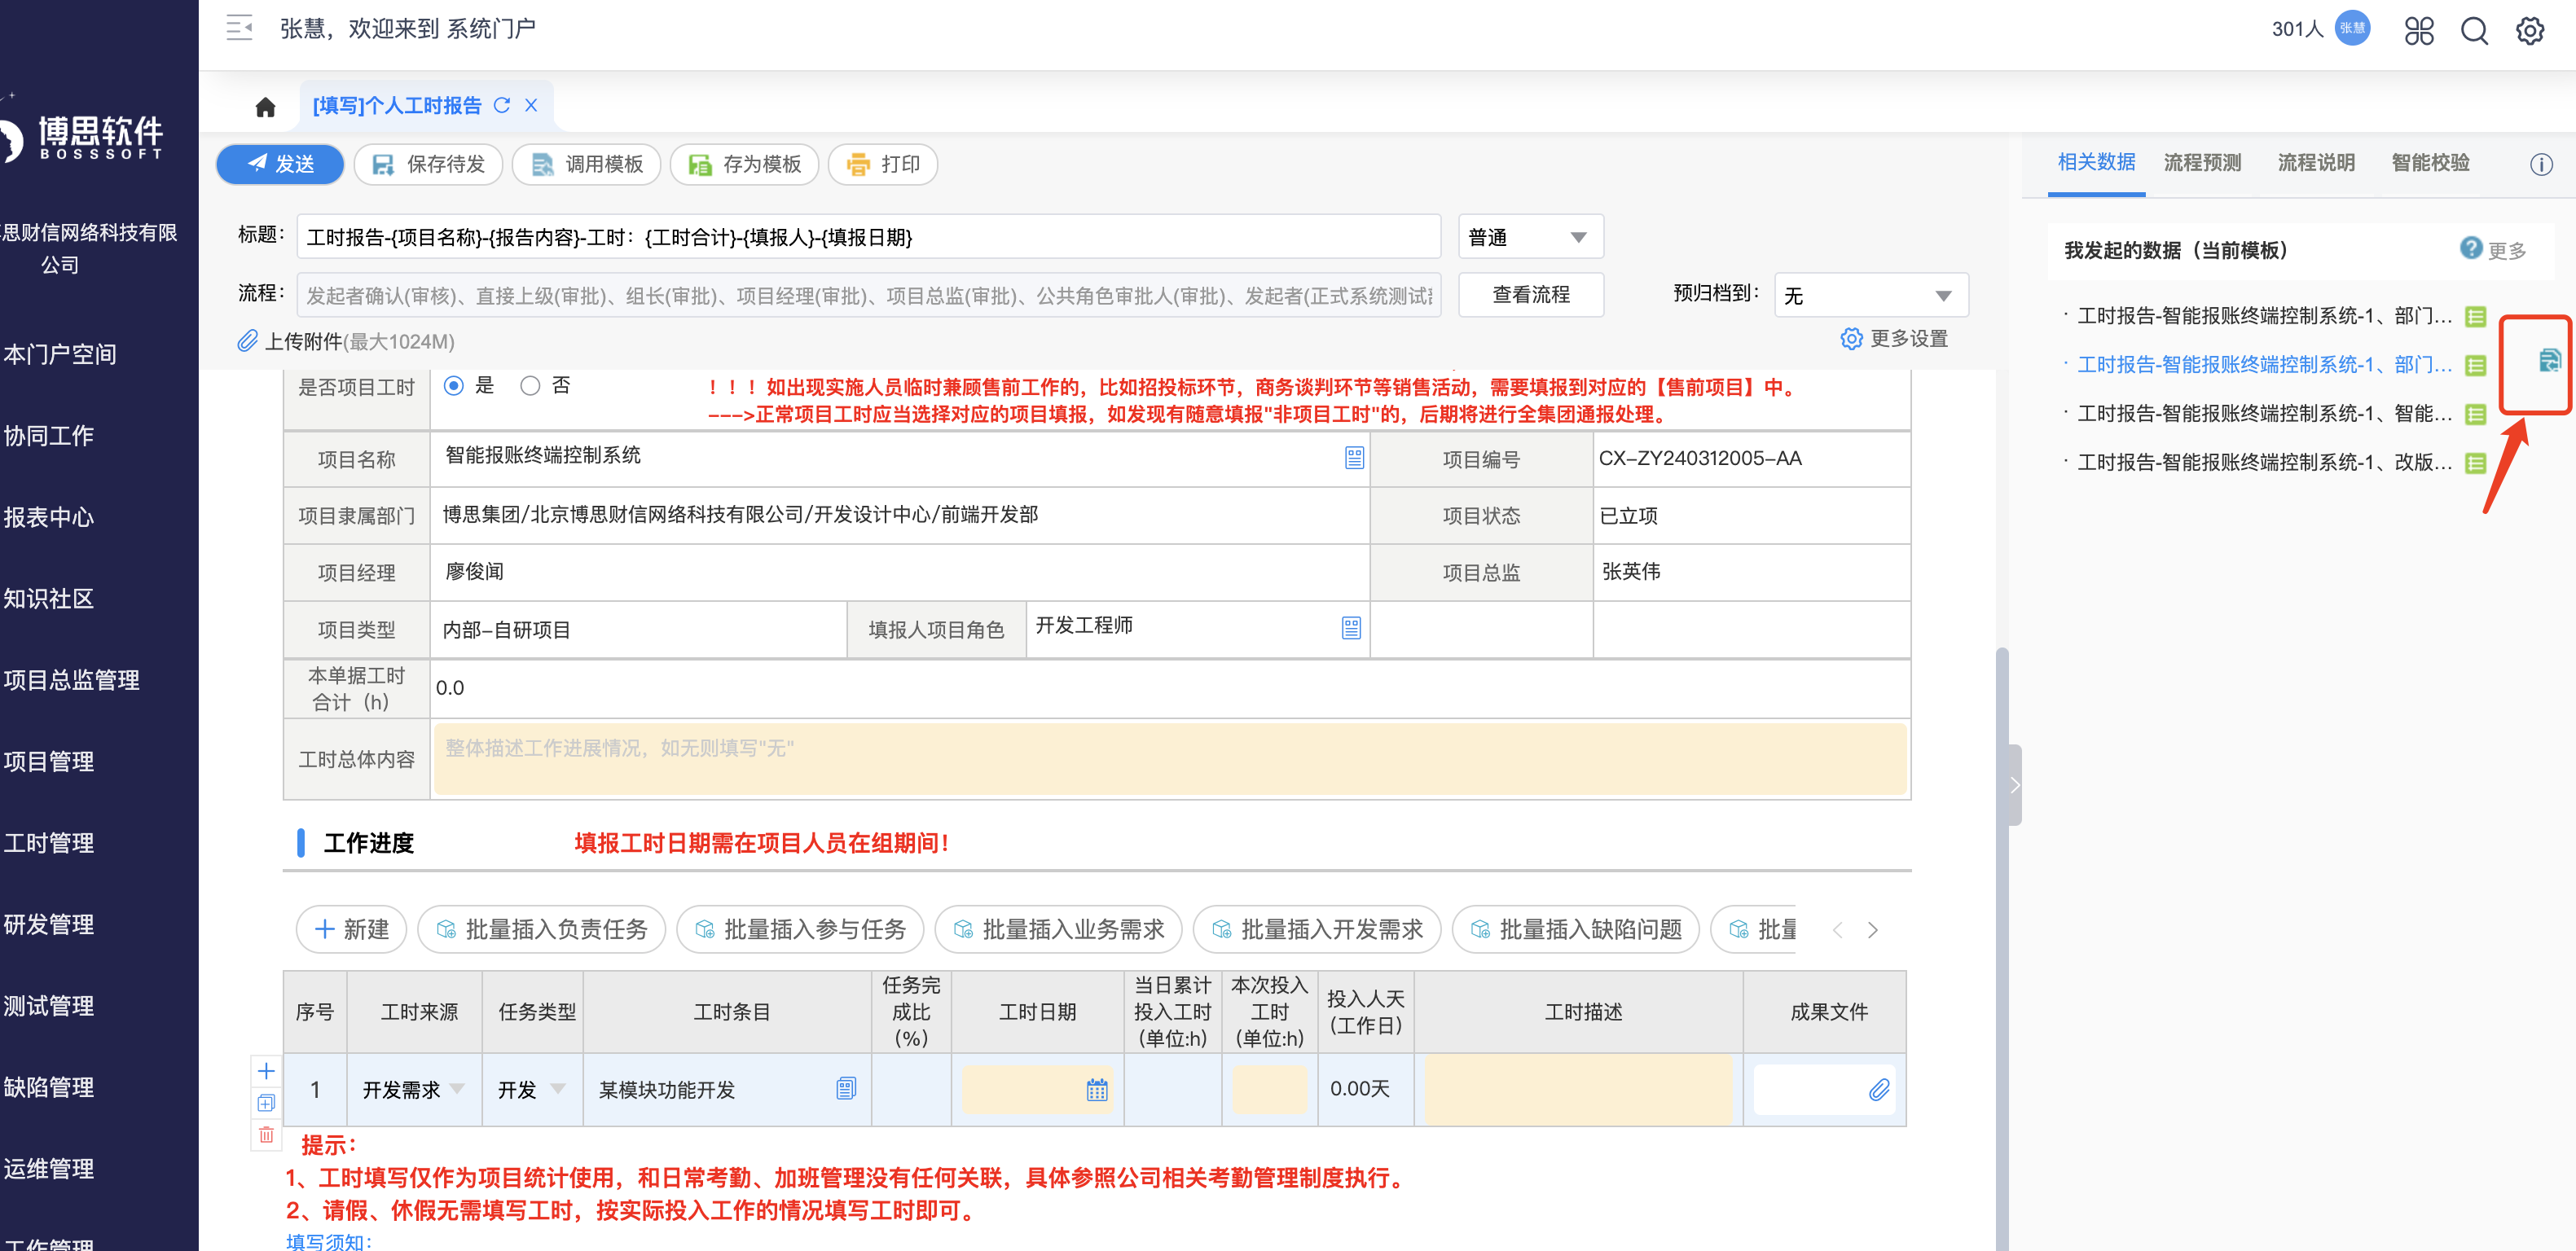Switch to 流程说明 tab
This screenshot has width=2576, height=1251.
pyautogui.click(x=2316, y=163)
